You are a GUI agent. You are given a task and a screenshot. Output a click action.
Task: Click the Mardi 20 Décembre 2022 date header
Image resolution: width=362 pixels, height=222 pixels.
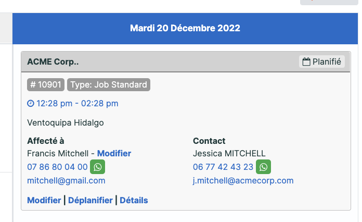coord(185,29)
